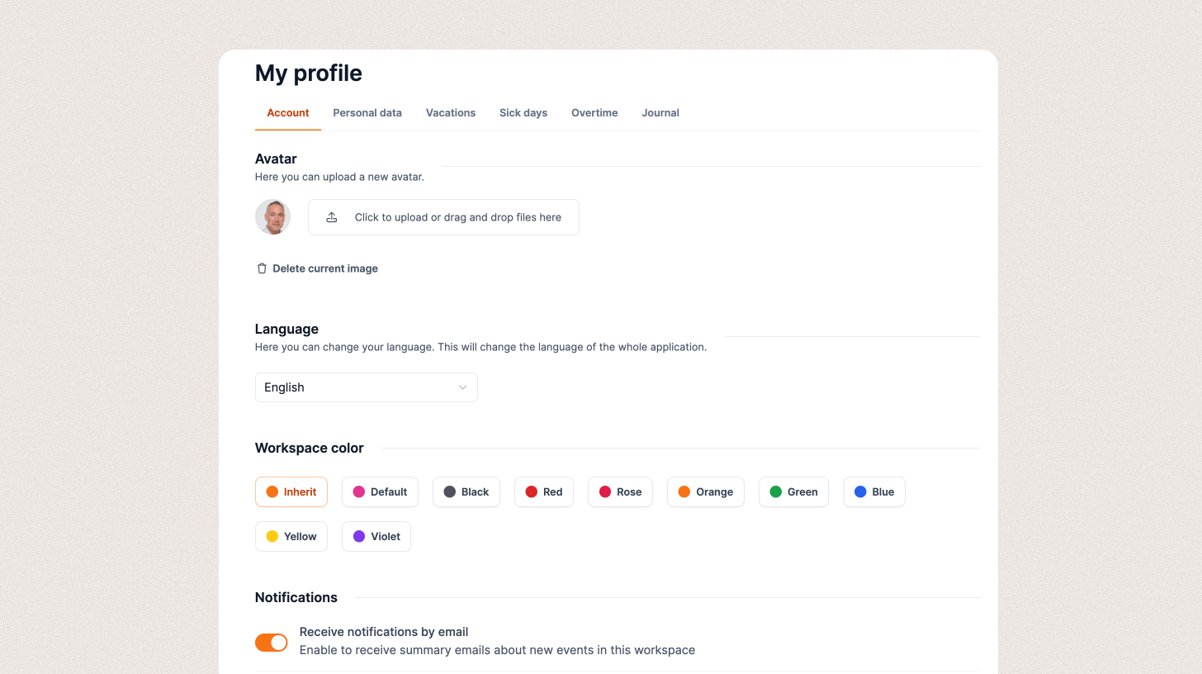Click the language dropdown chevron arrow

463,387
